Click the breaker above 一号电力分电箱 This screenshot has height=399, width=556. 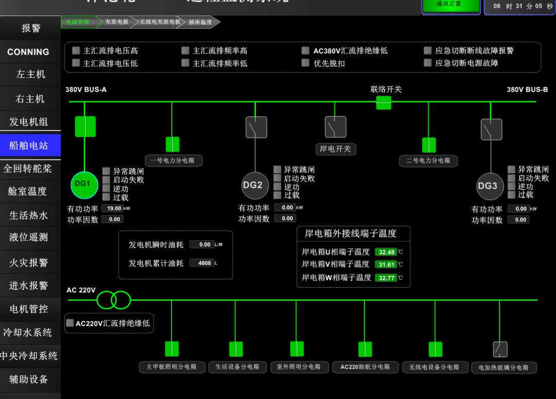click(x=172, y=144)
